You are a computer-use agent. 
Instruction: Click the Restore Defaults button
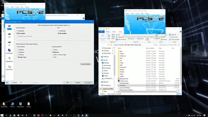pyautogui.click(x=85, y=64)
